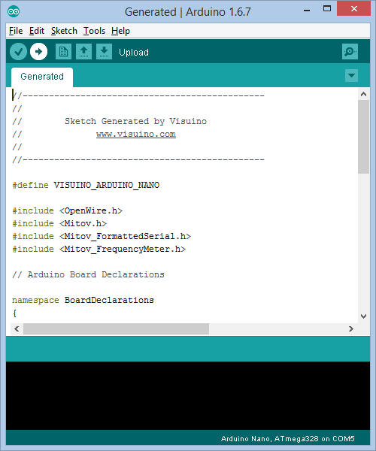Open the Tools menu
Image resolution: width=376 pixels, height=451 pixels.
(x=94, y=31)
